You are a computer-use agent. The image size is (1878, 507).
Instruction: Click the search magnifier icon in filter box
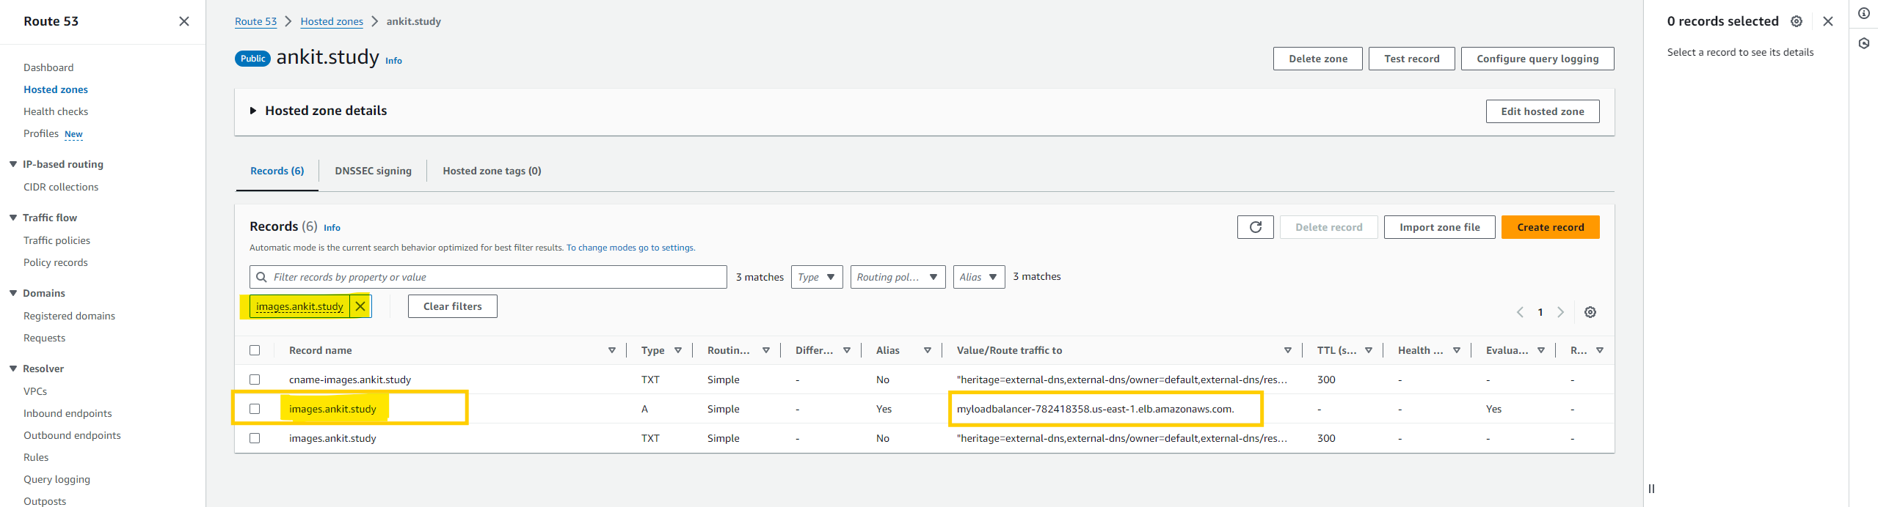coord(261,277)
